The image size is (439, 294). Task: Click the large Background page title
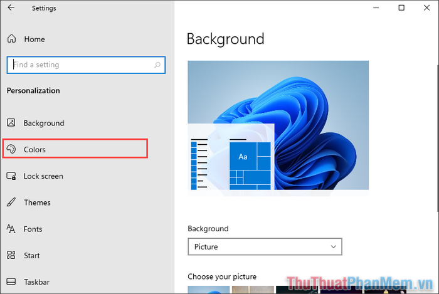[225, 39]
